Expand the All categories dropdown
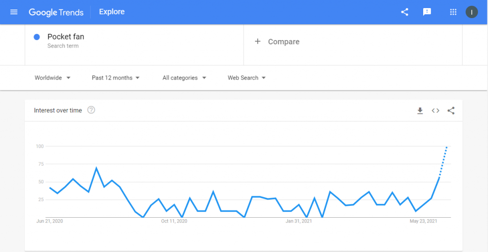The image size is (488, 252). [184, 78]
